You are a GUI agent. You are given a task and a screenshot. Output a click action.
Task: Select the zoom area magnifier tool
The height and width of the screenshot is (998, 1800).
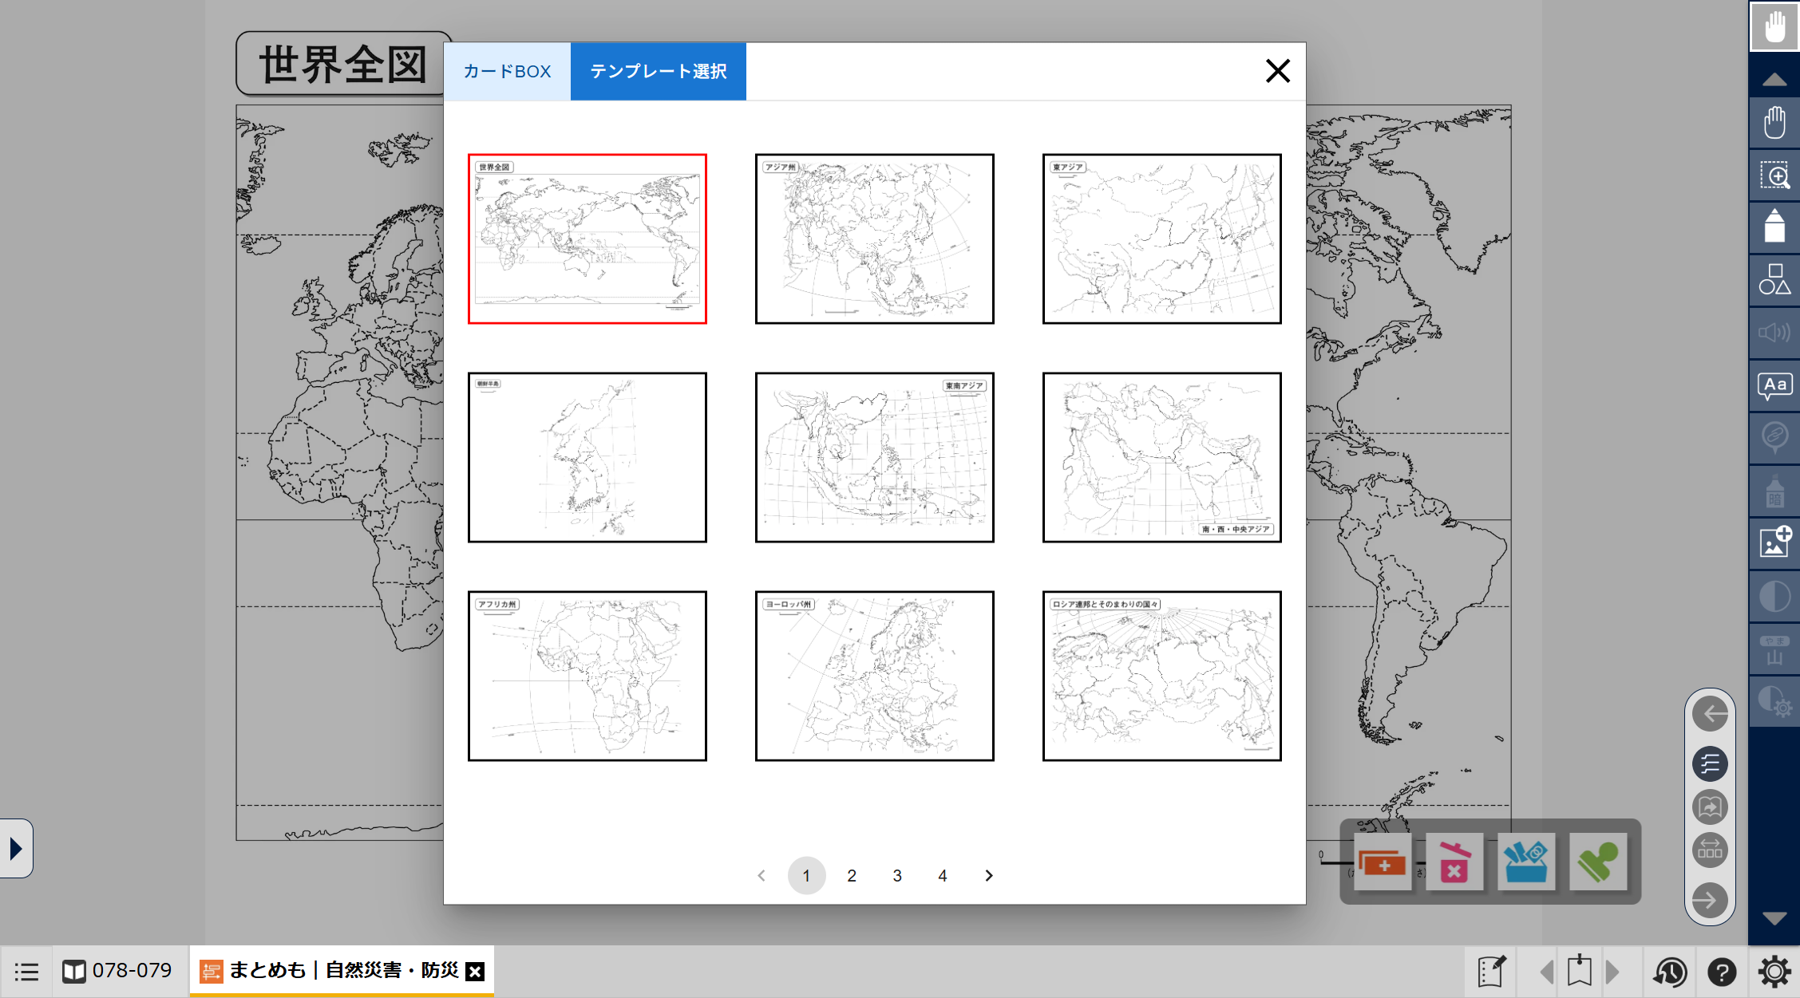coord(1774,176)
